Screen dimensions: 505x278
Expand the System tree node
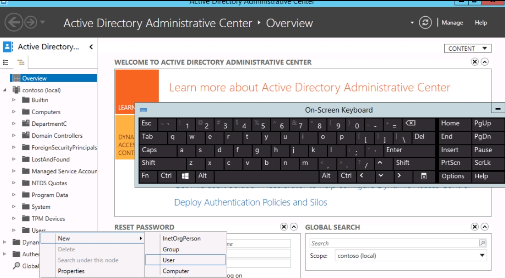point(14,206)
